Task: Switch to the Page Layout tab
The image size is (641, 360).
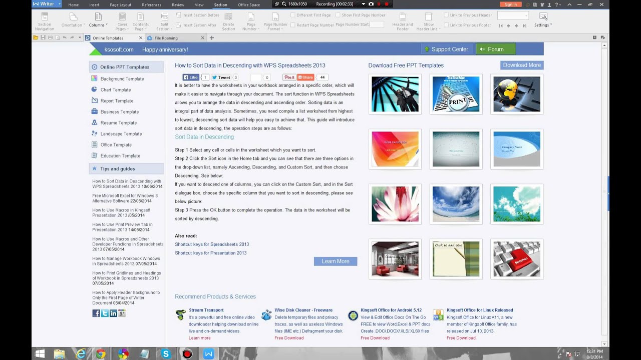Action: pyautogui.click(x=121, y=4)
